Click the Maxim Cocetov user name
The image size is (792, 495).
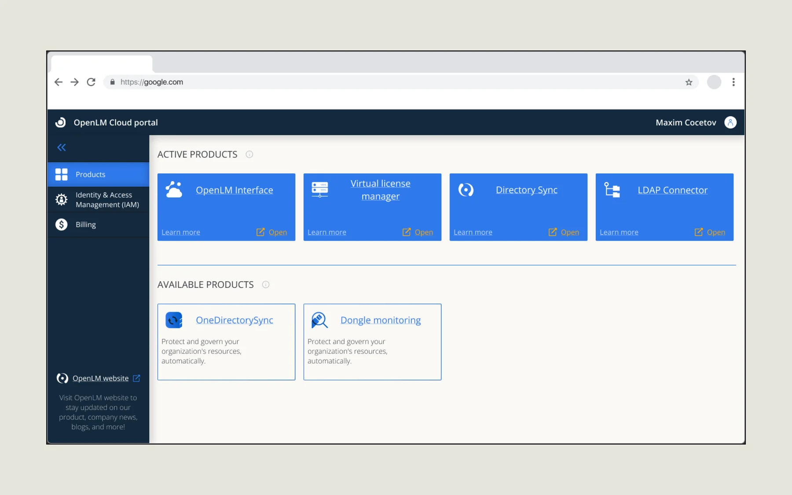point(686,123)
